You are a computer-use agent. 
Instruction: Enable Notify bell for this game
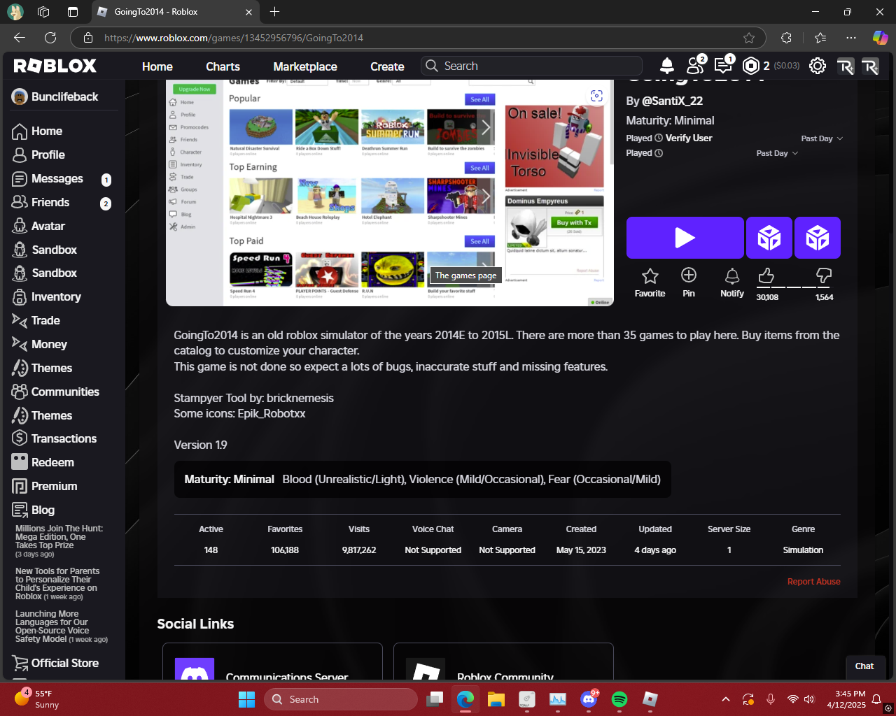click(x=732, y=282)
